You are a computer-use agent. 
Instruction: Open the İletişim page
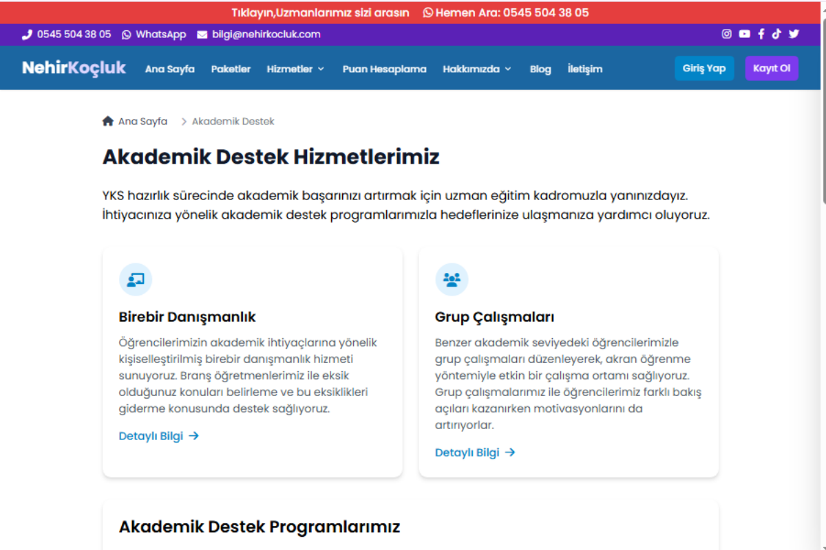(x=585, y=69)
